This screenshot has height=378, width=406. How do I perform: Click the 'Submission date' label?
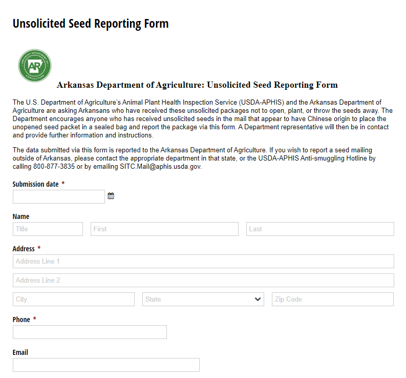tap(35, 184)
